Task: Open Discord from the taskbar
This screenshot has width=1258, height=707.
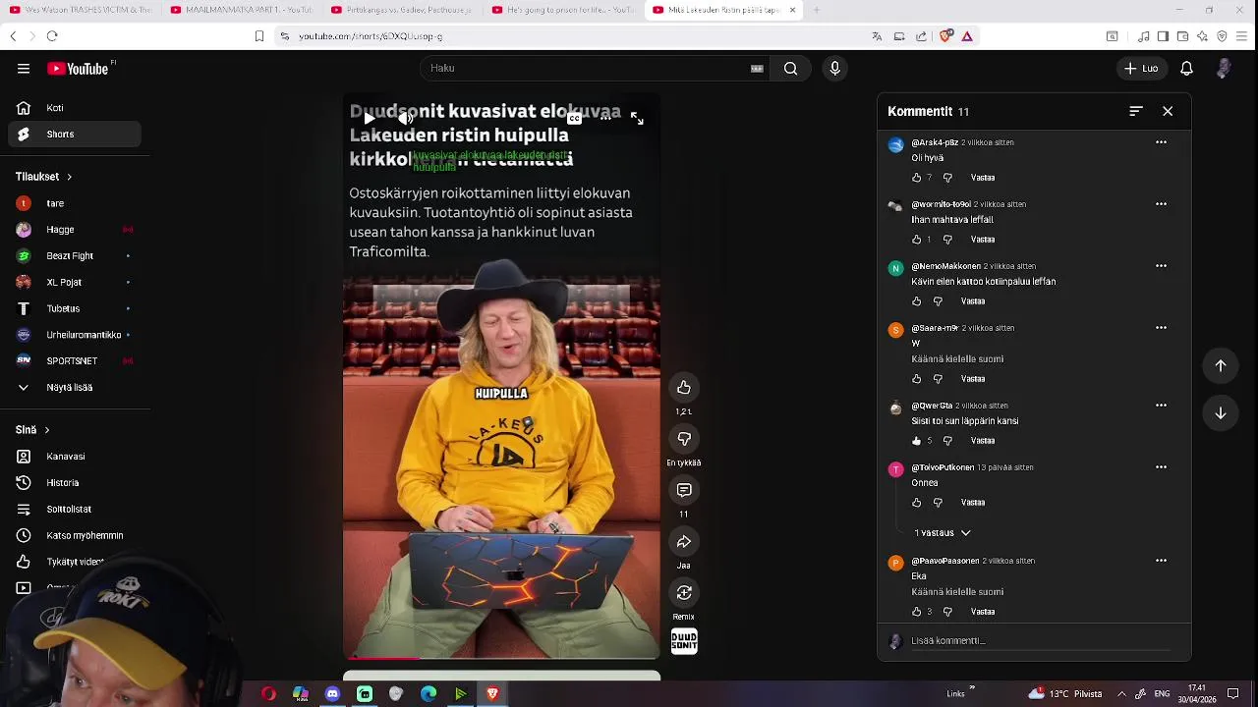Action: pyautogui.click(x=332, y=694)
